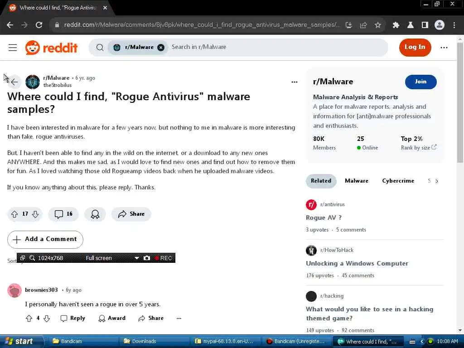Open the post overflow options menu

tap(294, 82)
